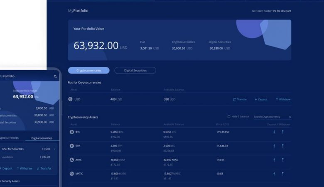Open the mobile Digital securities tab

[x=42, y=138]
